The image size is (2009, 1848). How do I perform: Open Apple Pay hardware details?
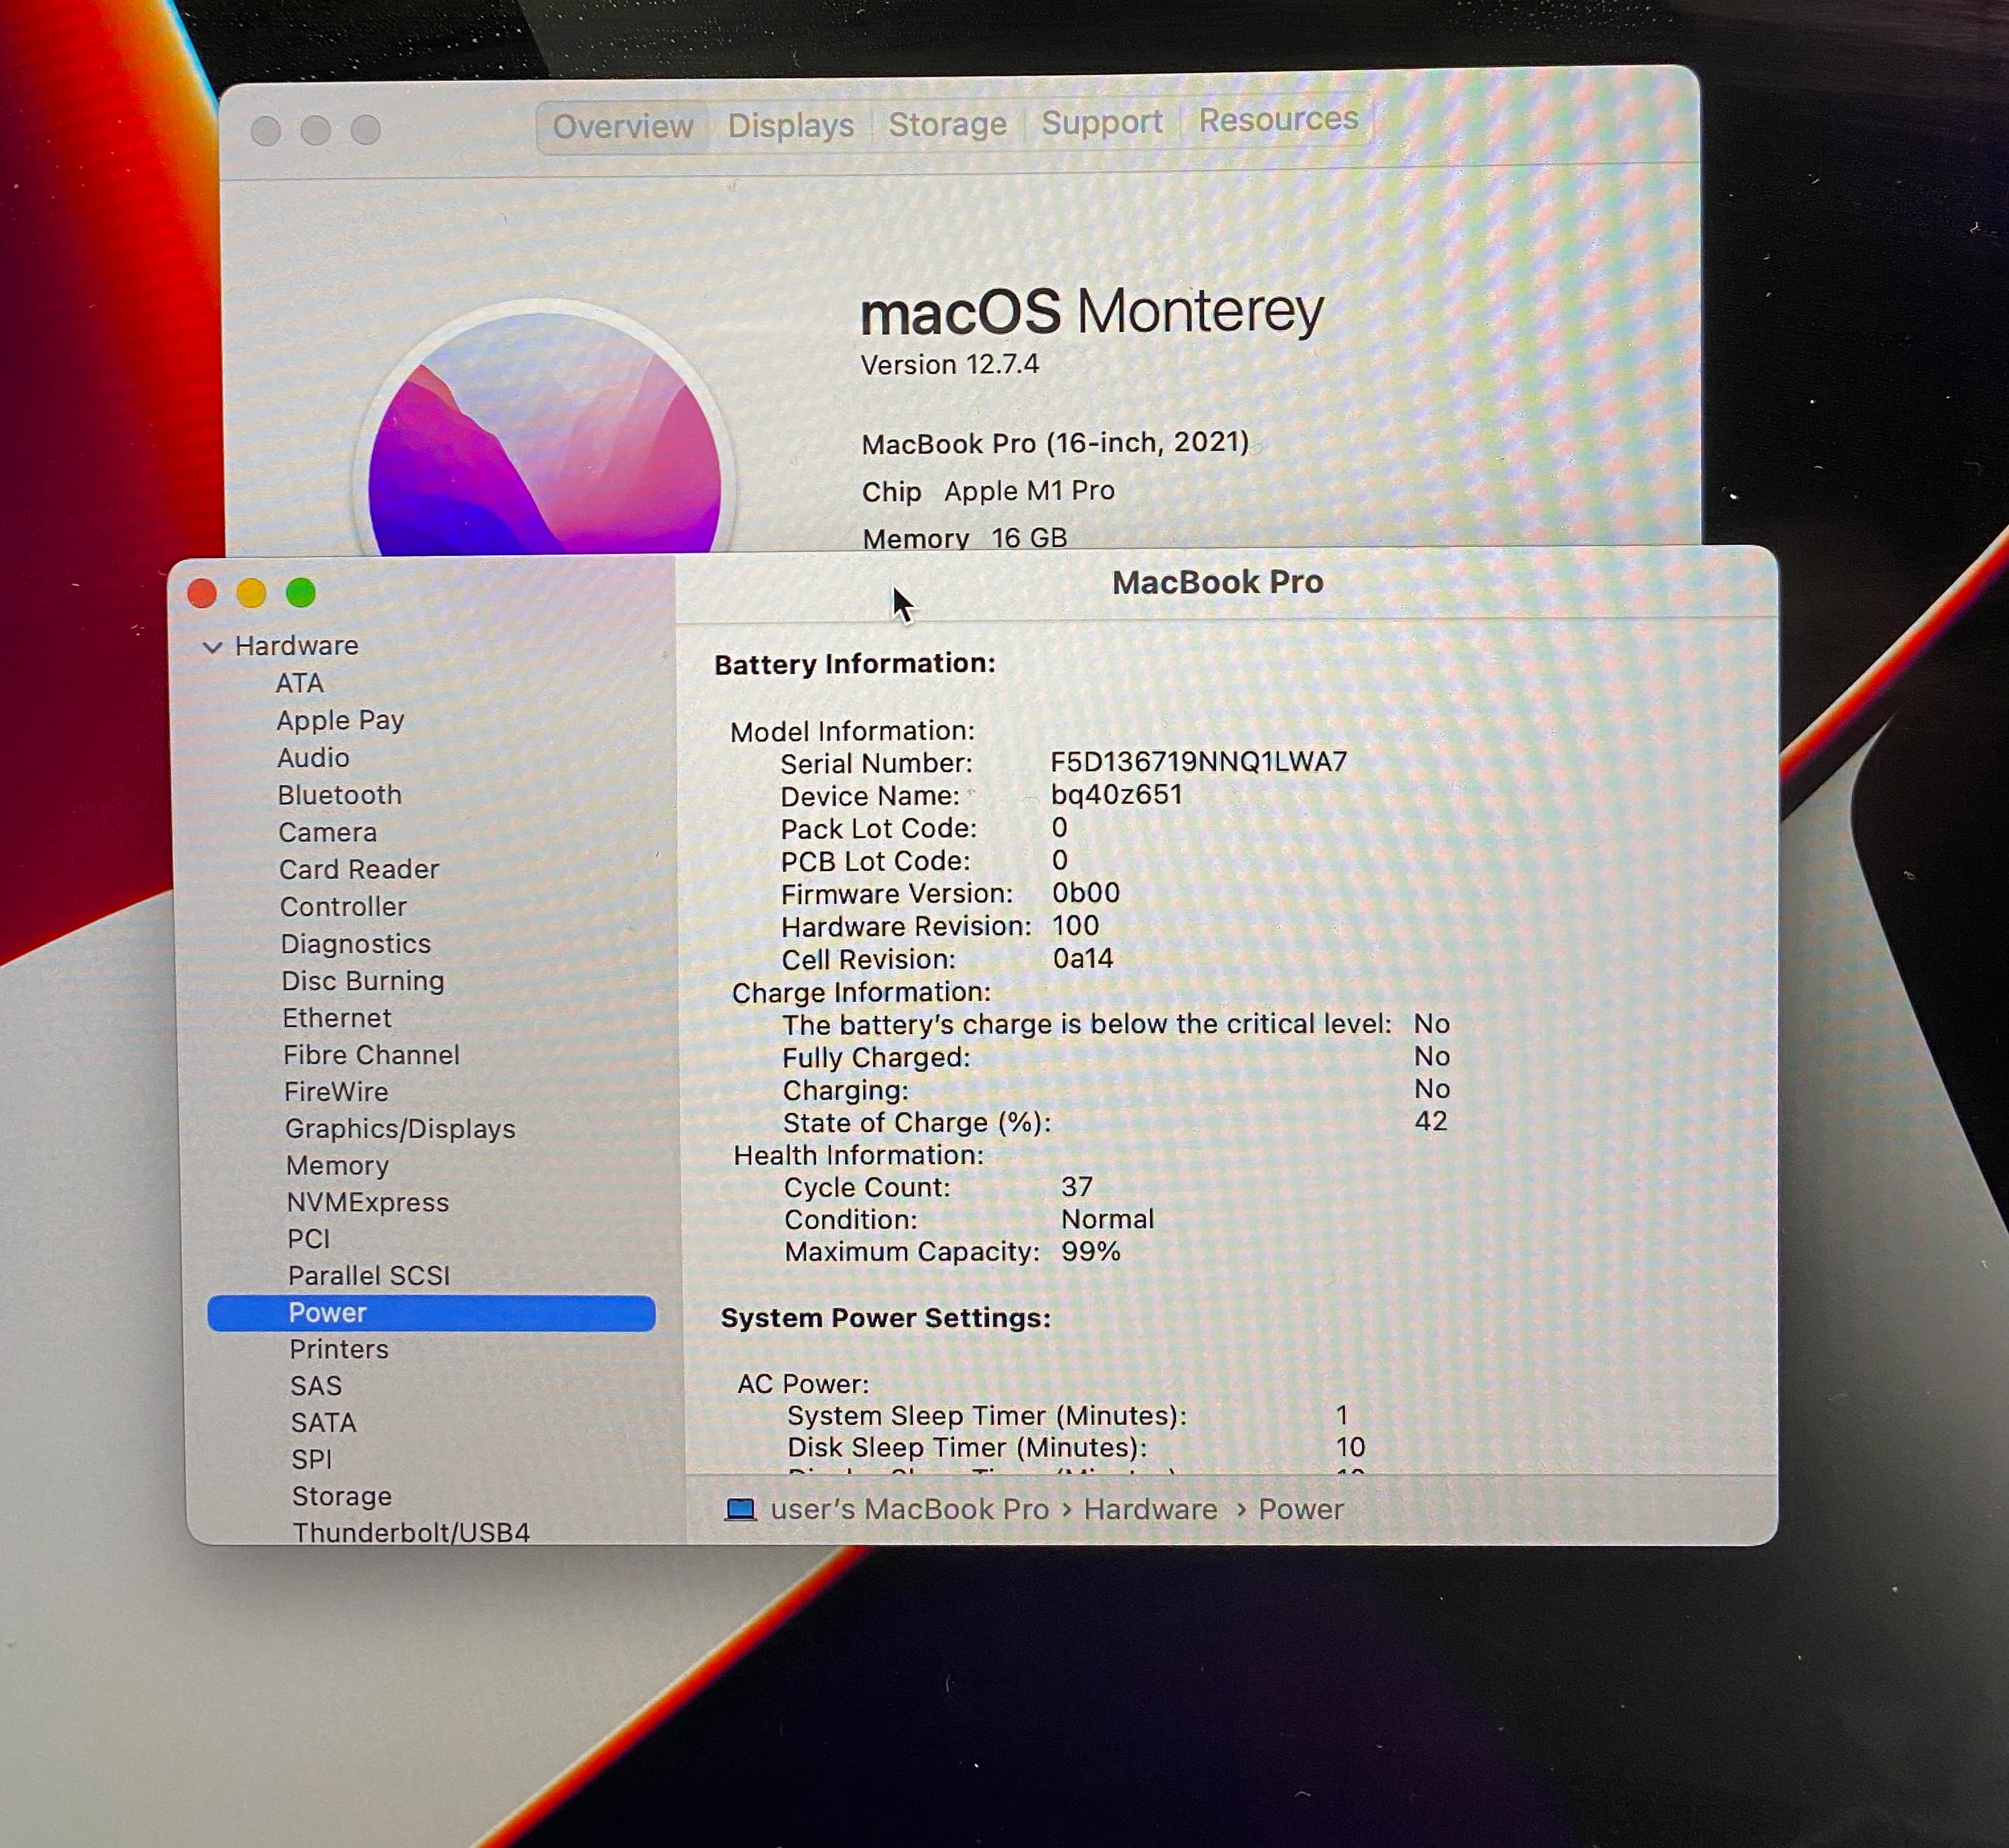[x=340, y=720]
